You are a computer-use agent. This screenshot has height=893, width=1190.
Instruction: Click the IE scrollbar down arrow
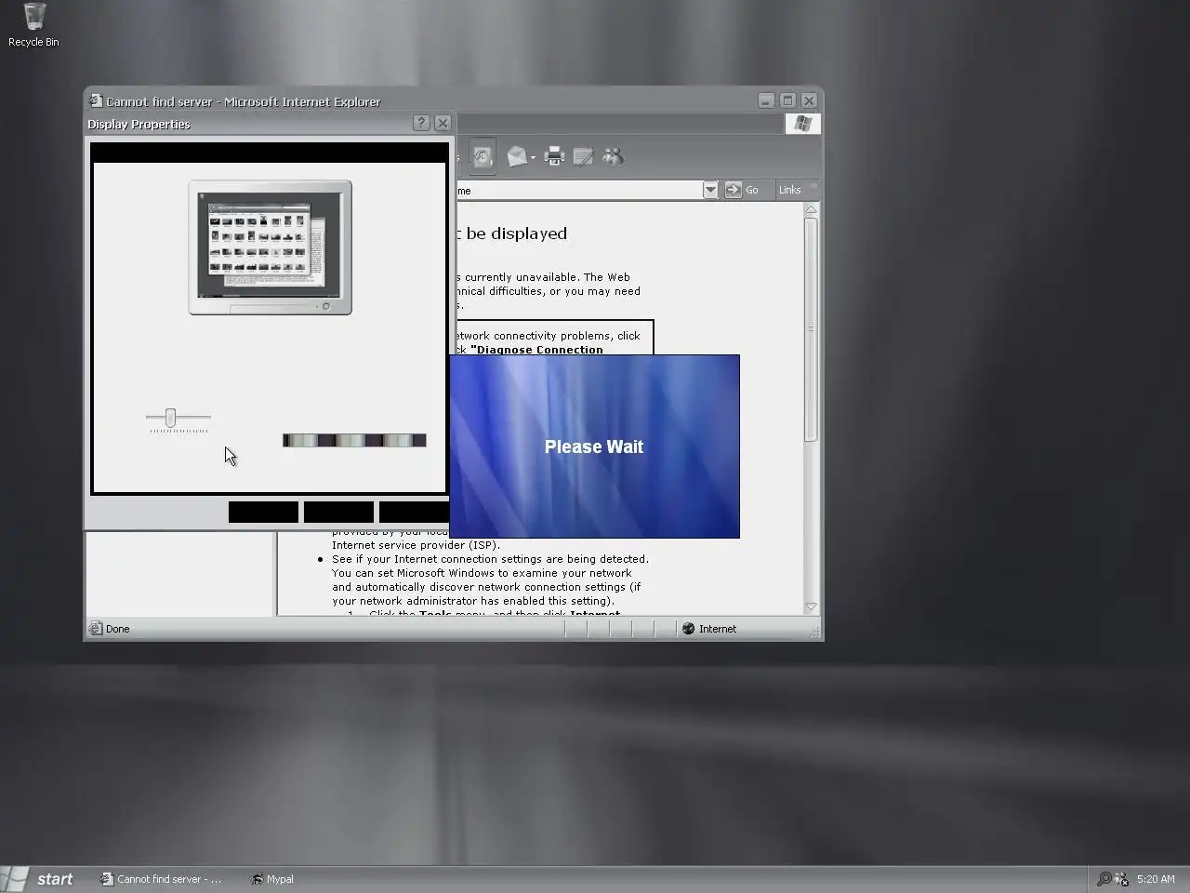811,606
